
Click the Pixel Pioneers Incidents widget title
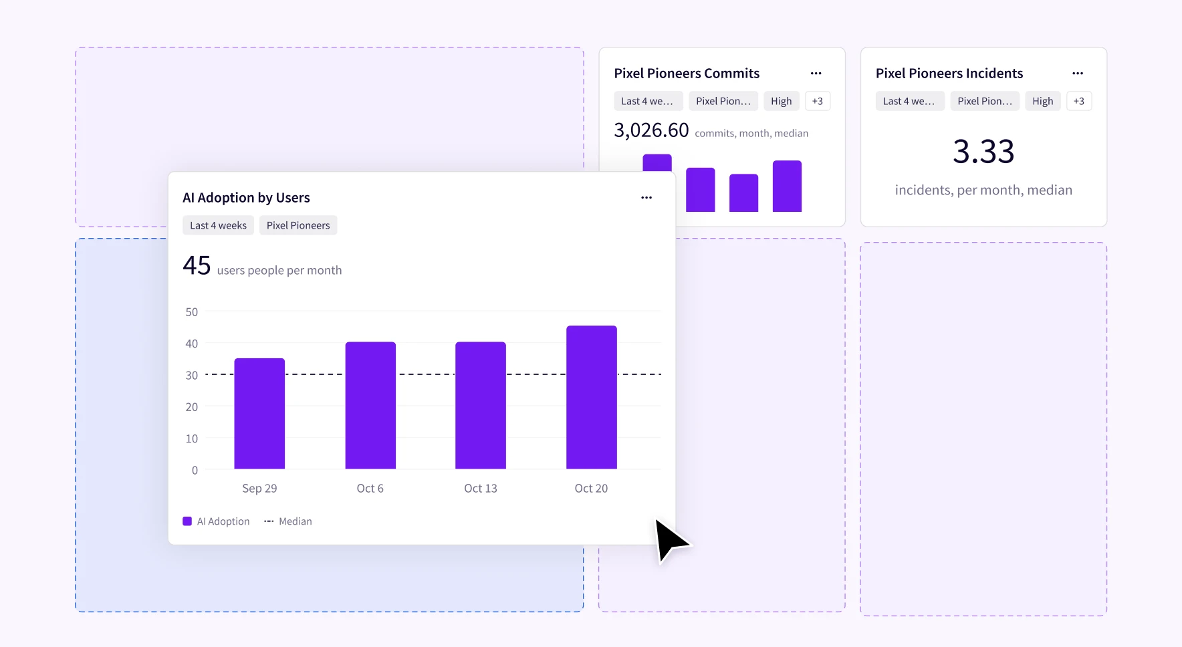[x=949, y=73]
